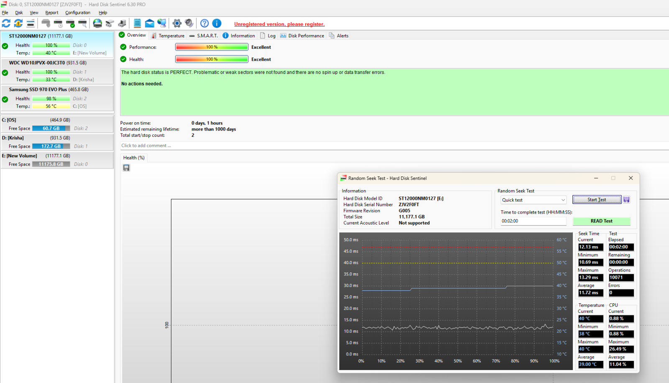Click the disk with computer toolbar icon
This screenshot has height=383, width=669.
point(122,23)
